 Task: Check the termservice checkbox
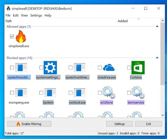pos(129,93)
